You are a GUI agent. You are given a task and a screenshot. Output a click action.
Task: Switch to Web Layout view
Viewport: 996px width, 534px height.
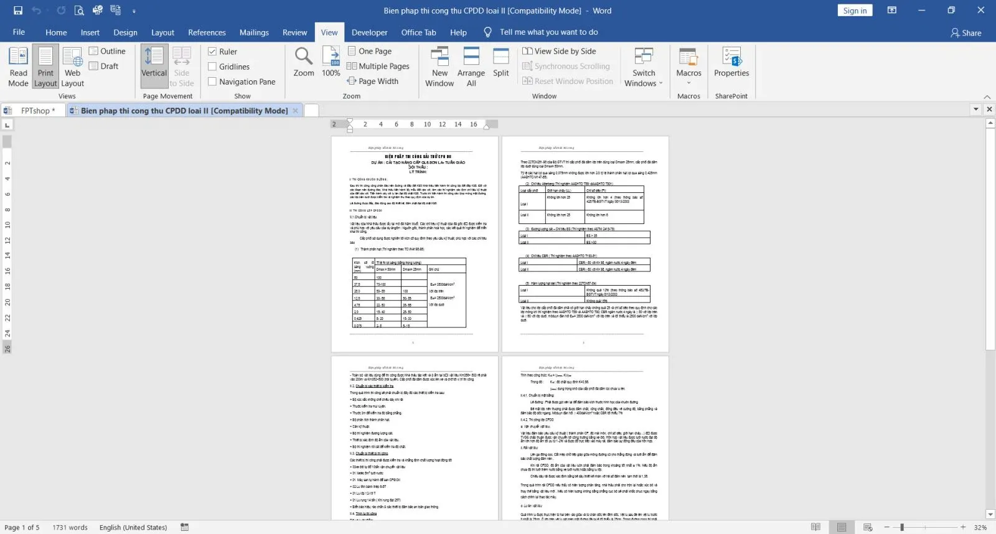click(x=73, y=67)
